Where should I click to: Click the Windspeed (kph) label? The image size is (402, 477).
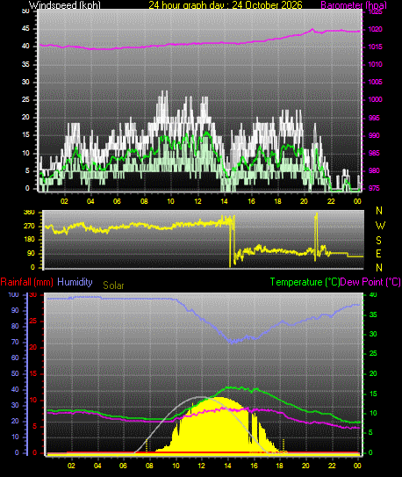coord(65,5)
